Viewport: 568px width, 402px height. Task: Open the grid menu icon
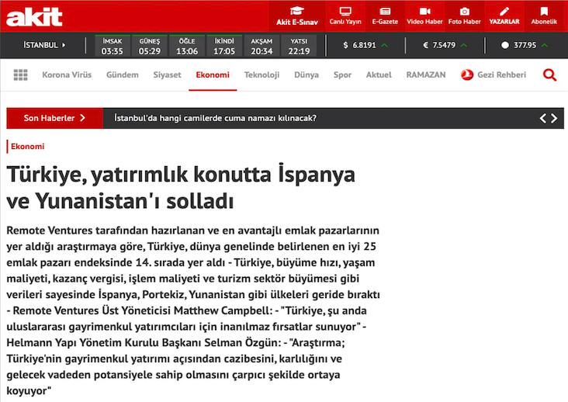21,75
